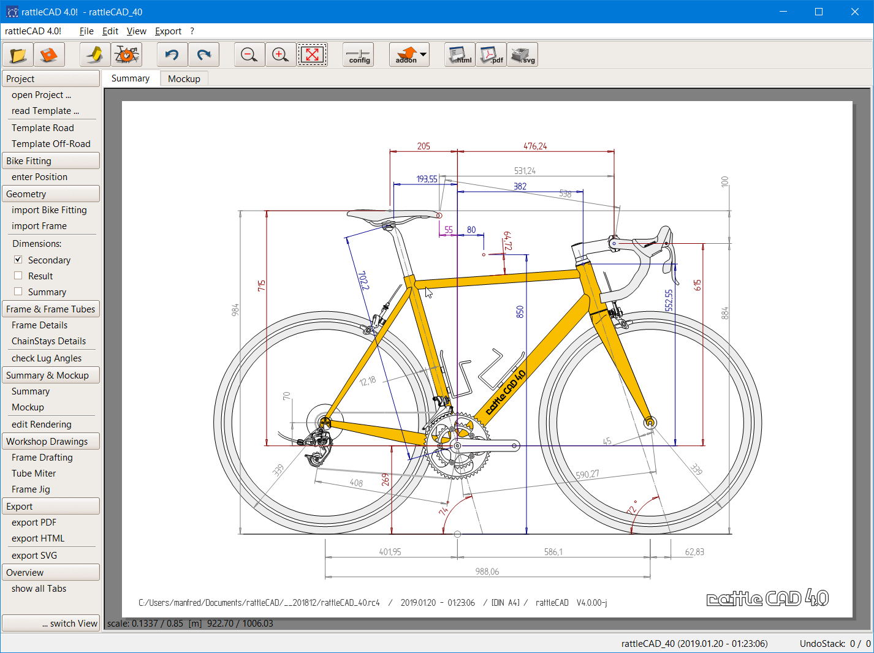Click read Template ...
The image size is (874, 653).
[45, 111]
